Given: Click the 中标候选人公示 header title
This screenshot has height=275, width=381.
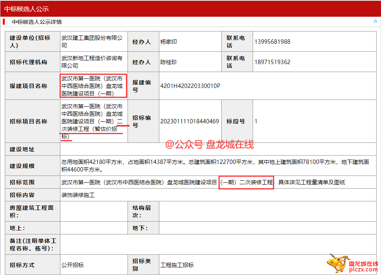Looking at the screenshot, I should coord(27,9).
